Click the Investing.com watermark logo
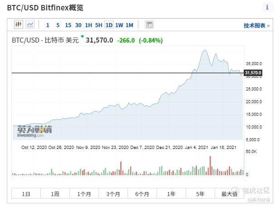Screen dimensions: 275x206 pyautogui.click(x=34, y=131)
